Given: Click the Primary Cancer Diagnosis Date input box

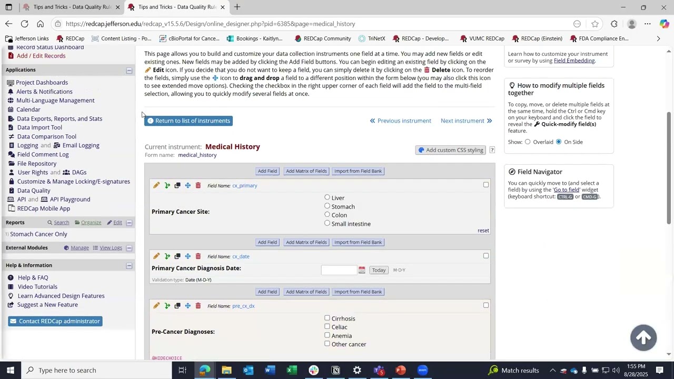Looking at the screenshot, I should (339, 270).
